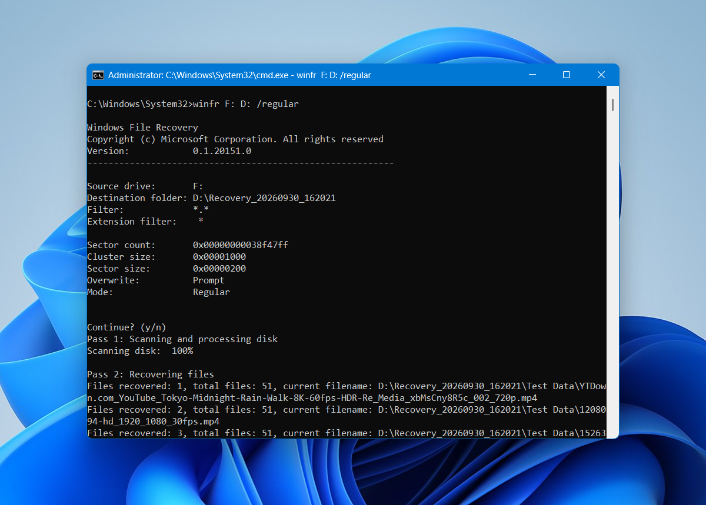
Task: Click the 'Source drive:' label
Action: tap(121, 186)
